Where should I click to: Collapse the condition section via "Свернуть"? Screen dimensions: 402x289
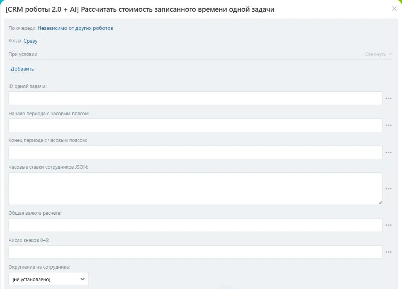(379, 54)
